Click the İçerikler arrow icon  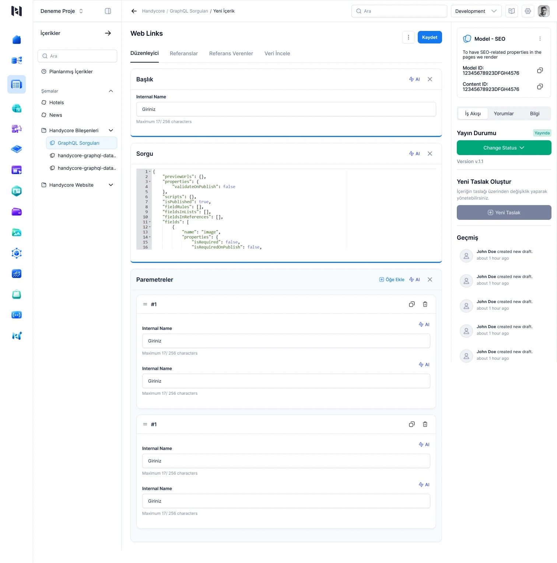coord(108,33)
